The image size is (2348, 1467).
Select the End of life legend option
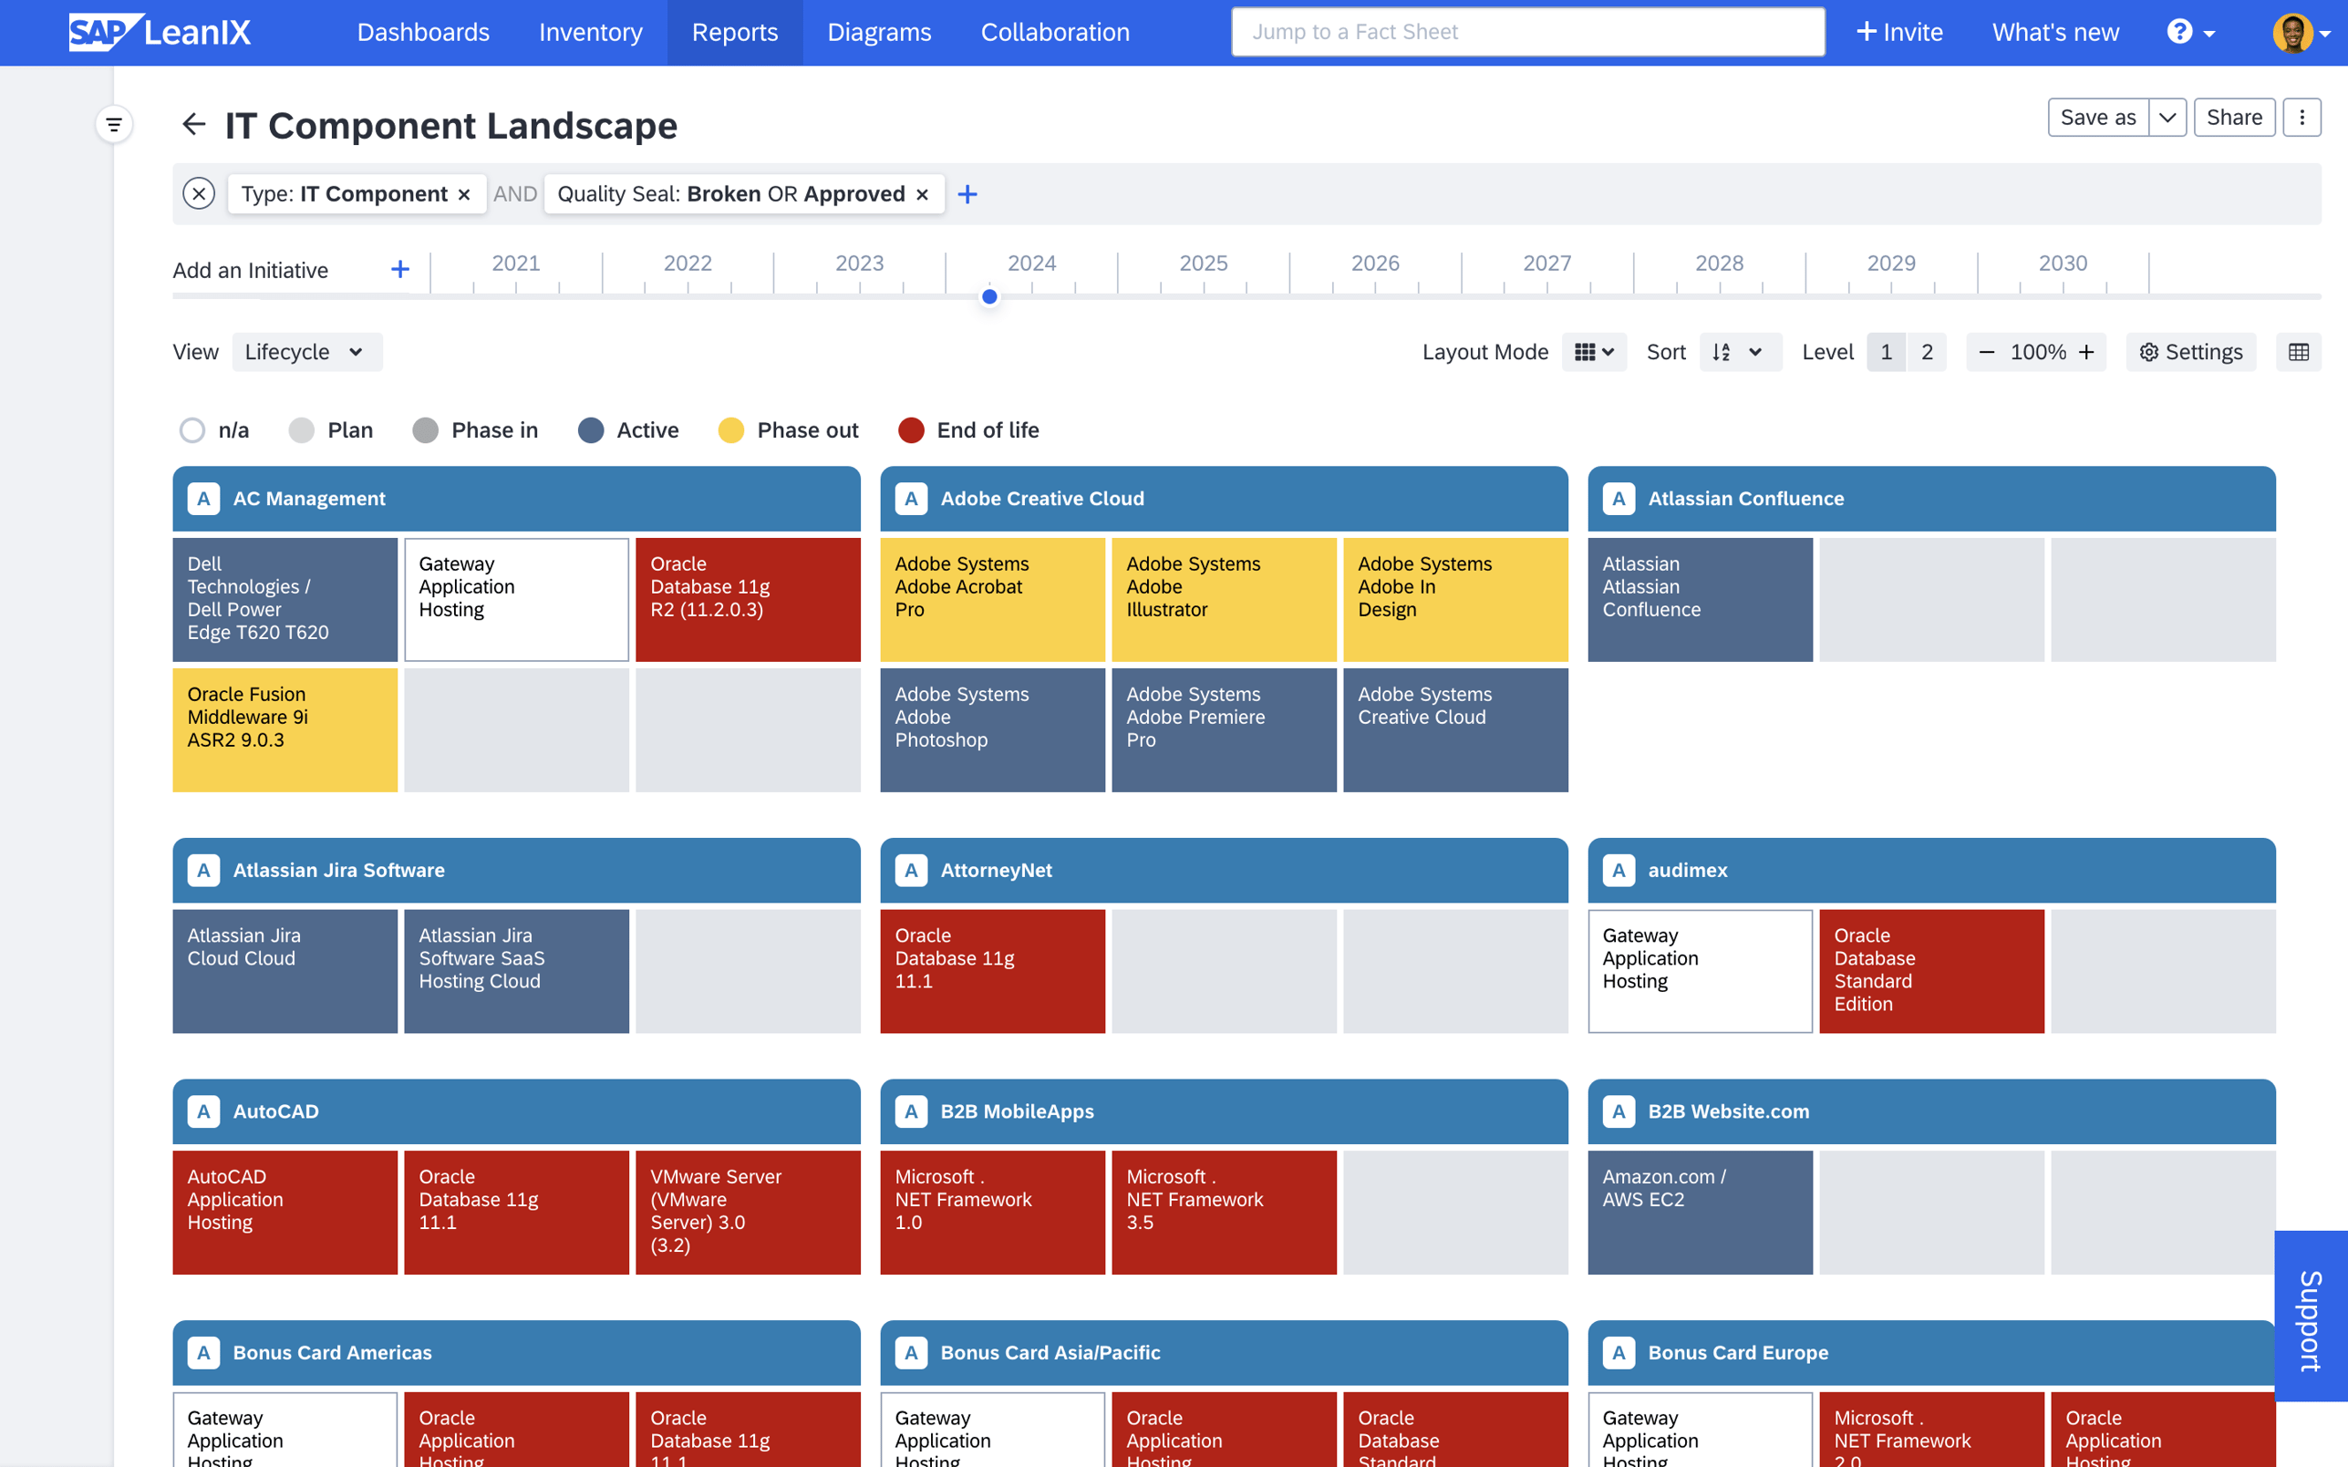point(968,429)
